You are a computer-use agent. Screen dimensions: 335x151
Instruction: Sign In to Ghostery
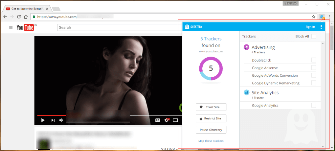click(310, 27)
